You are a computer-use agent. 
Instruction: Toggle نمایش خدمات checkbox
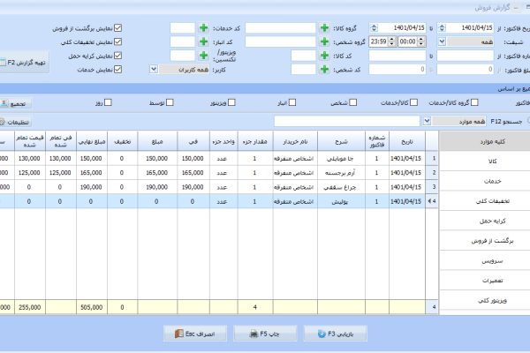tap(117, 69)
